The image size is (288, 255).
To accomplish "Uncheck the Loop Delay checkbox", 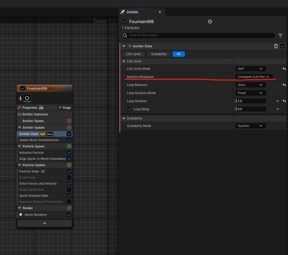I will click(x=130, y=109).
